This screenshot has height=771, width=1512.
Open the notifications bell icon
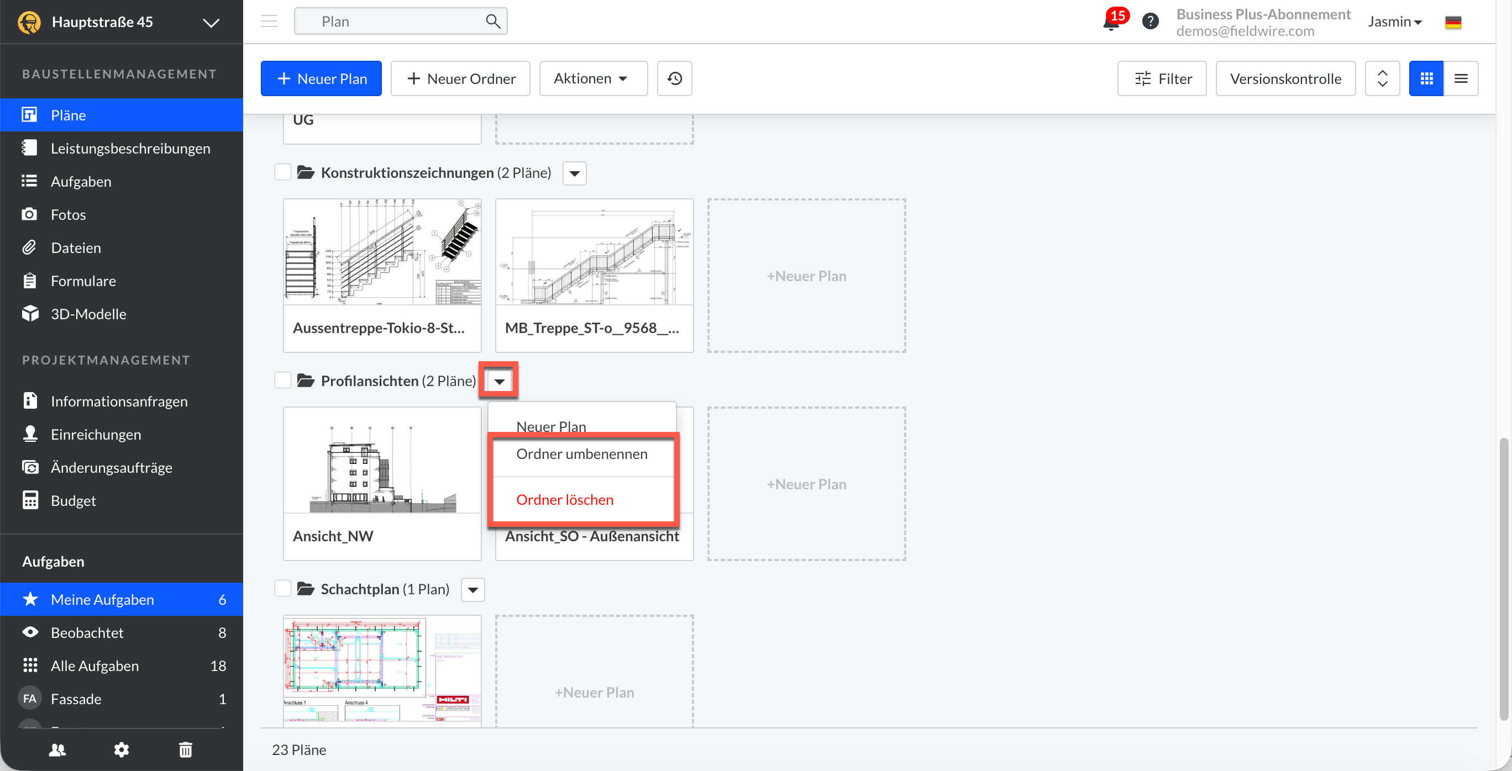pos(1111,23)
